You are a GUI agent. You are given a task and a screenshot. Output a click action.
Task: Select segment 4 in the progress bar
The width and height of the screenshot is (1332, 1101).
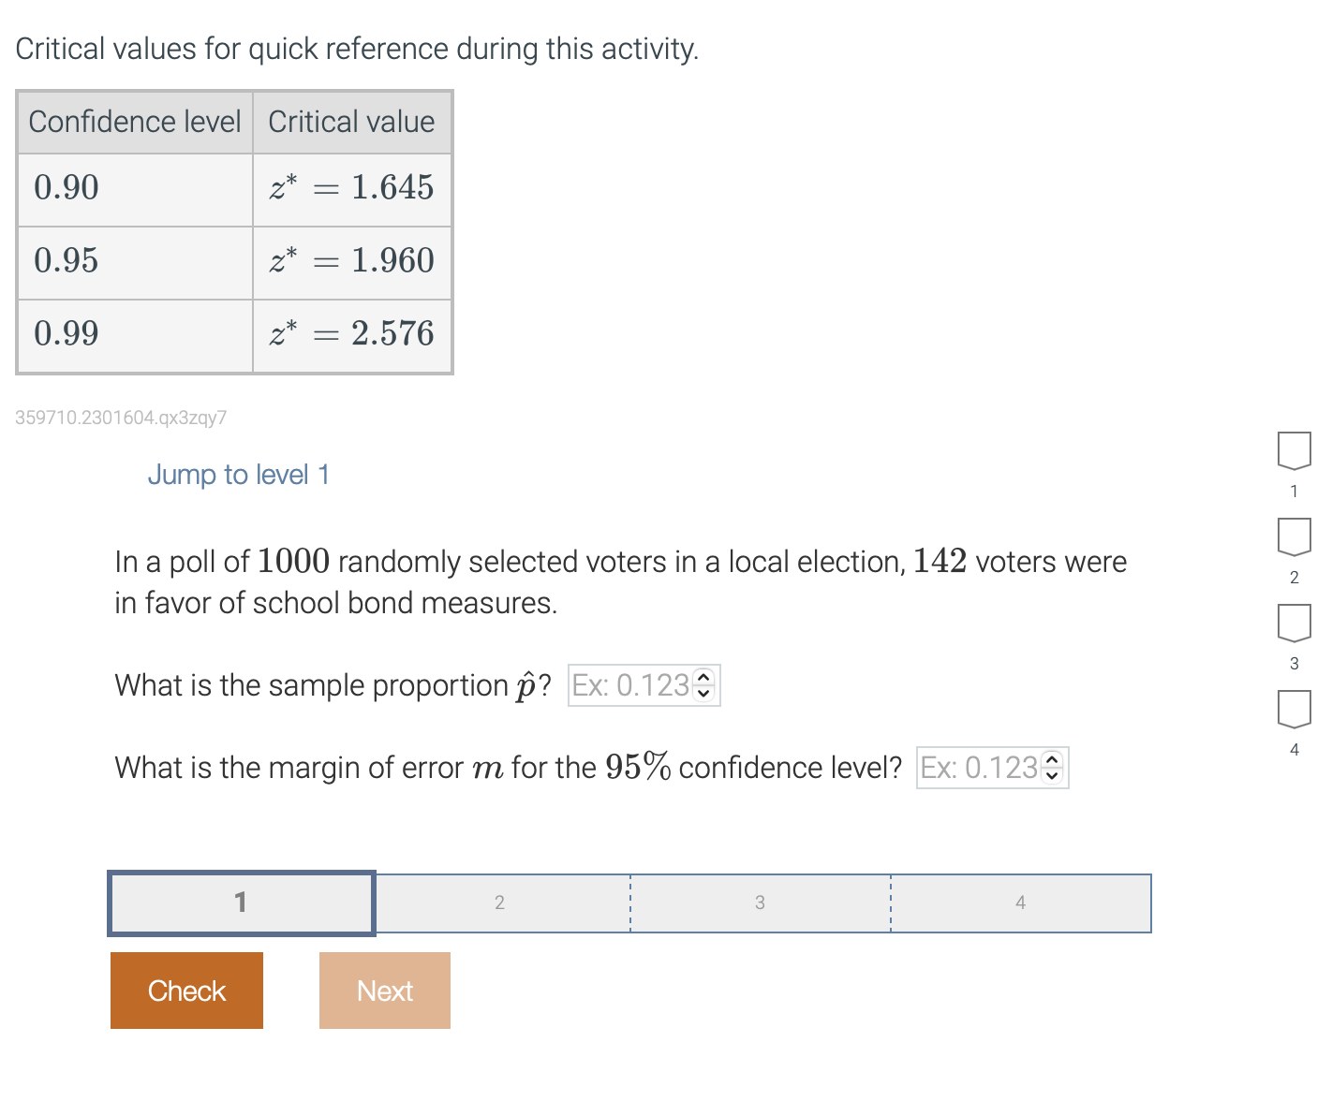1020,903
